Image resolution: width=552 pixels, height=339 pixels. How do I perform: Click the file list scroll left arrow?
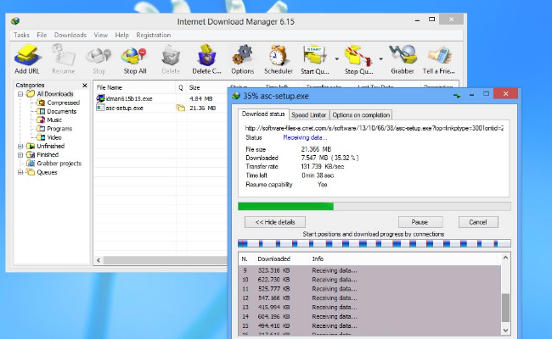tap(99, 260)
